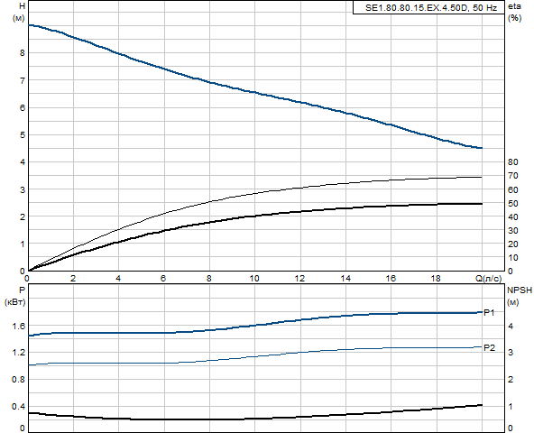Click the Q(л/с) flow axis label
Viewport: 534px width, 433px height.
coord(488,279)
